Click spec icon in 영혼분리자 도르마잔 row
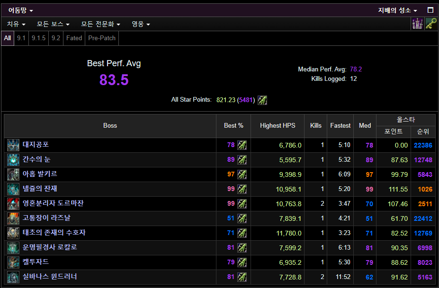This screenshot has height=288, width=439. click(242, 204)
